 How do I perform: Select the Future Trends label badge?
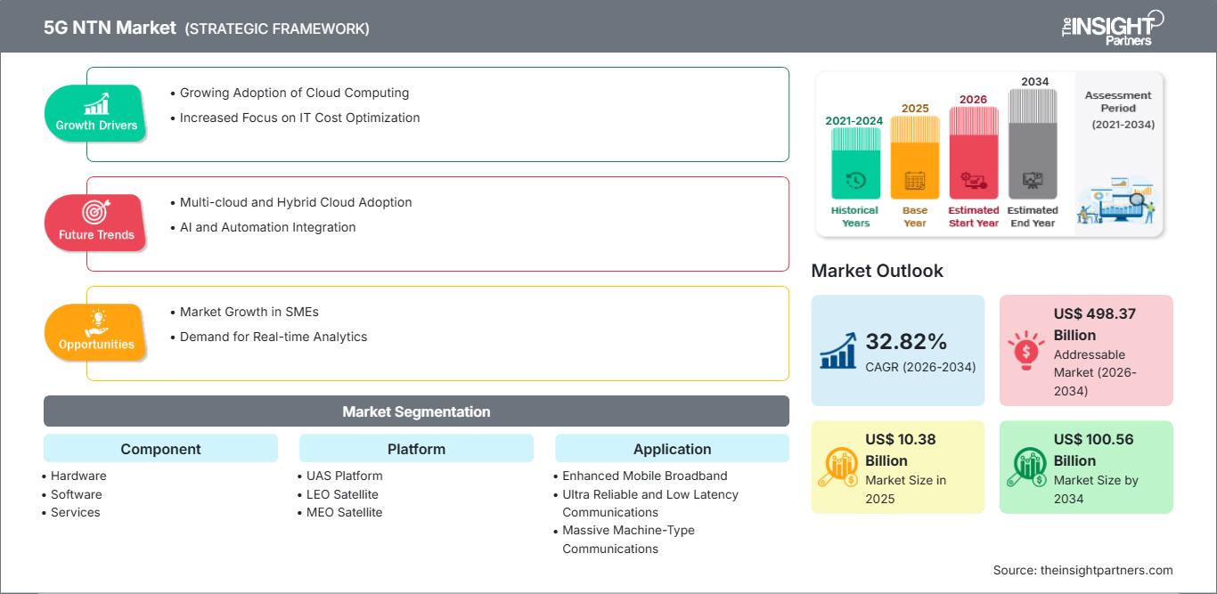(x=96, y=224)
